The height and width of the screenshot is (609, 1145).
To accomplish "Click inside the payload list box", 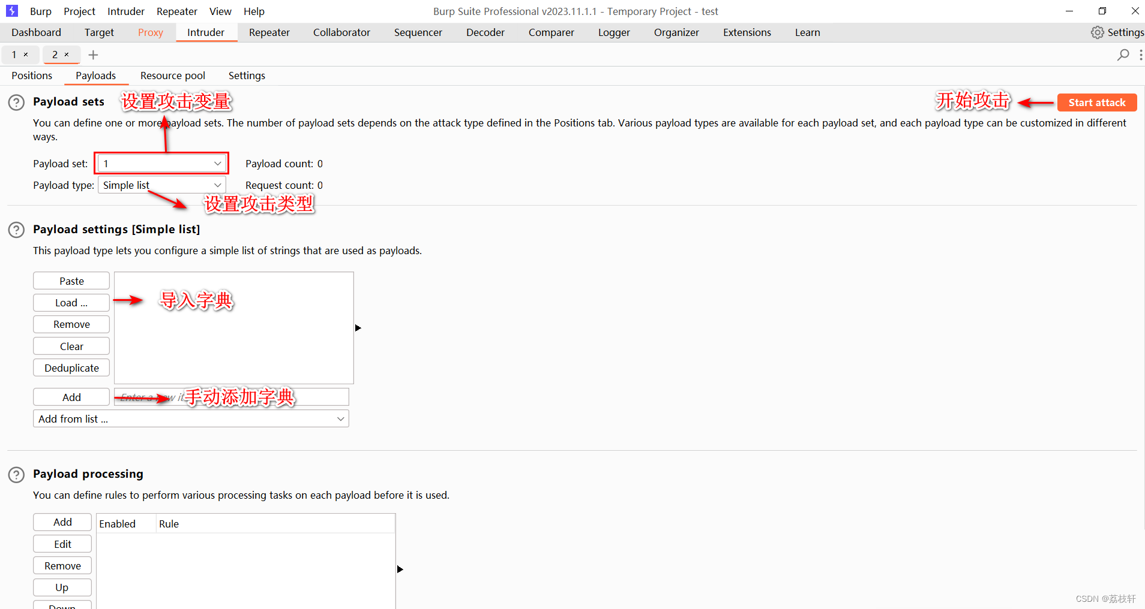I will click(x=234, y=328).
